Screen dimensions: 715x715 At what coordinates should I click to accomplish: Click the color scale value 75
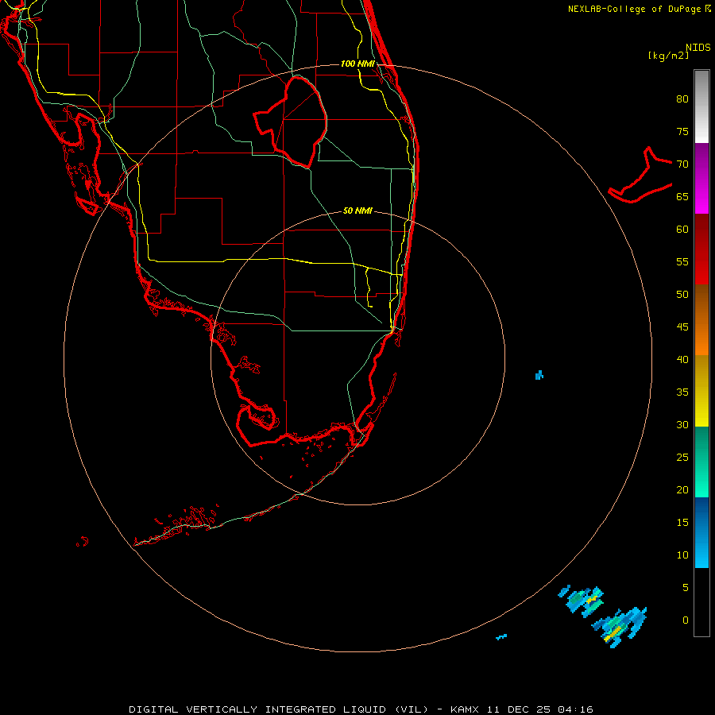682,131
